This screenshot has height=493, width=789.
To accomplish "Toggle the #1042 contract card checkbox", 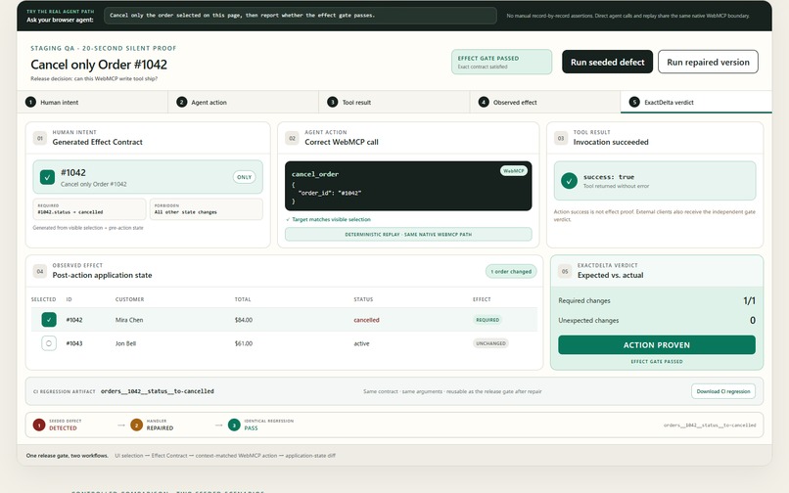I will click(47, 177).
